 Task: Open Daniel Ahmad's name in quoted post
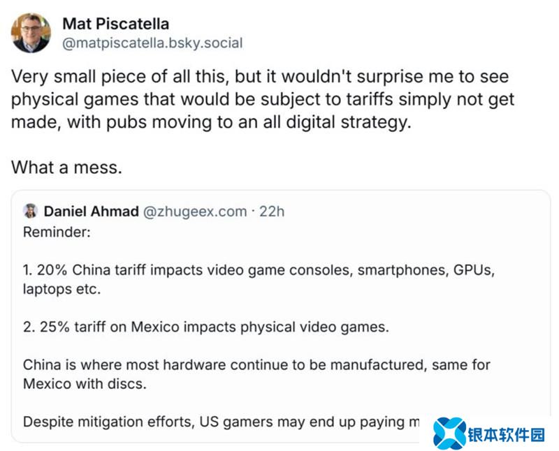pos(91,211)
